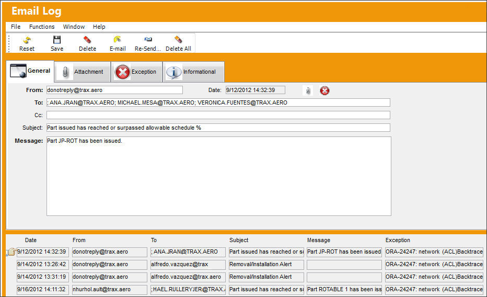
Task: Switch to the Exception tab
Action: point(137,72)
